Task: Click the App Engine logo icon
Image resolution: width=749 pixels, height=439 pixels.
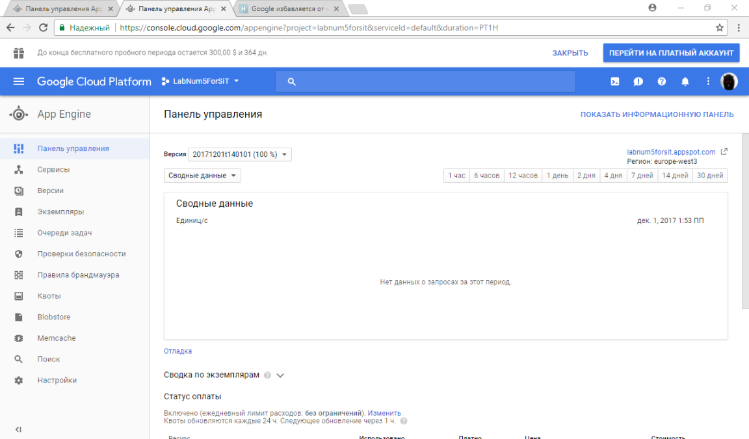Action: pos(19,114)
